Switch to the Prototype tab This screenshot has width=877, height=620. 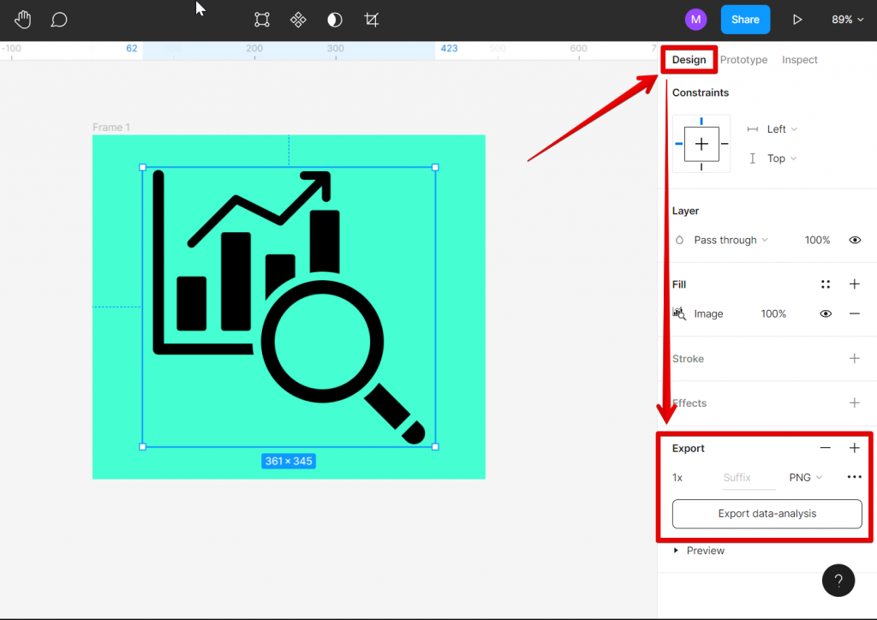click(x=743, y=59)
